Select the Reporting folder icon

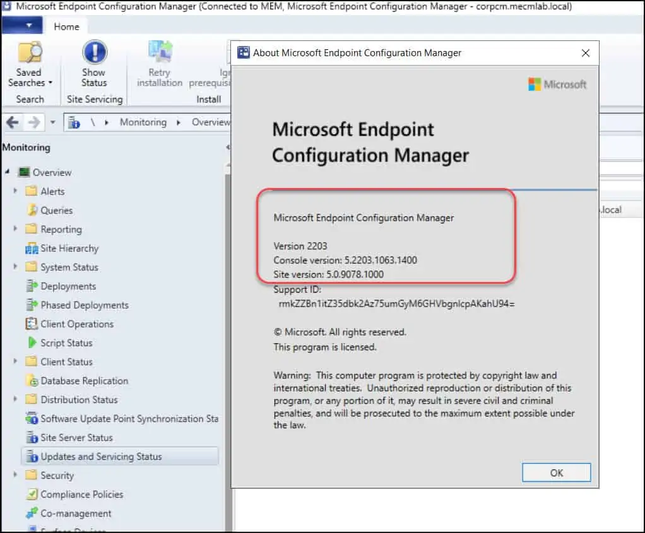(31, 229)
